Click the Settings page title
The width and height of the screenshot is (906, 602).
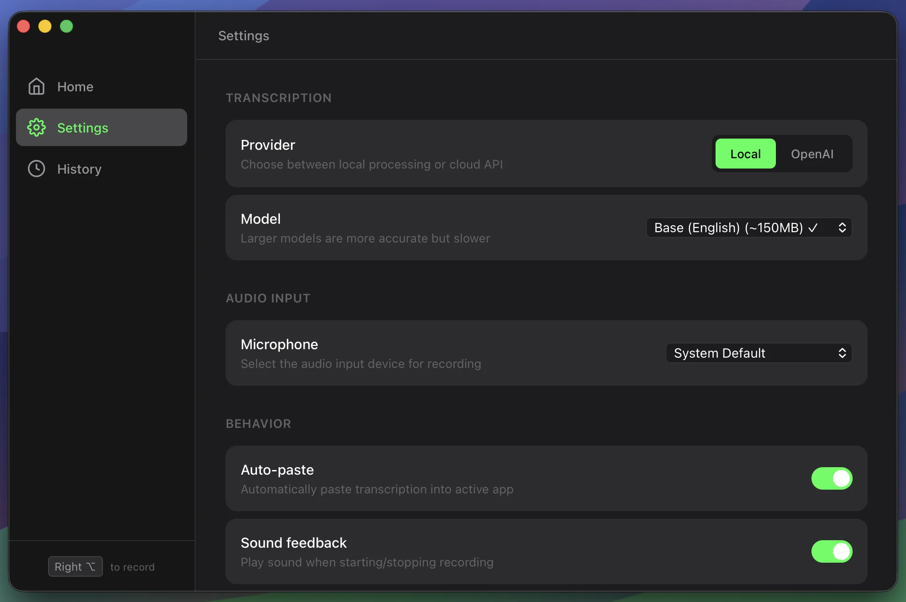(244, 36)
